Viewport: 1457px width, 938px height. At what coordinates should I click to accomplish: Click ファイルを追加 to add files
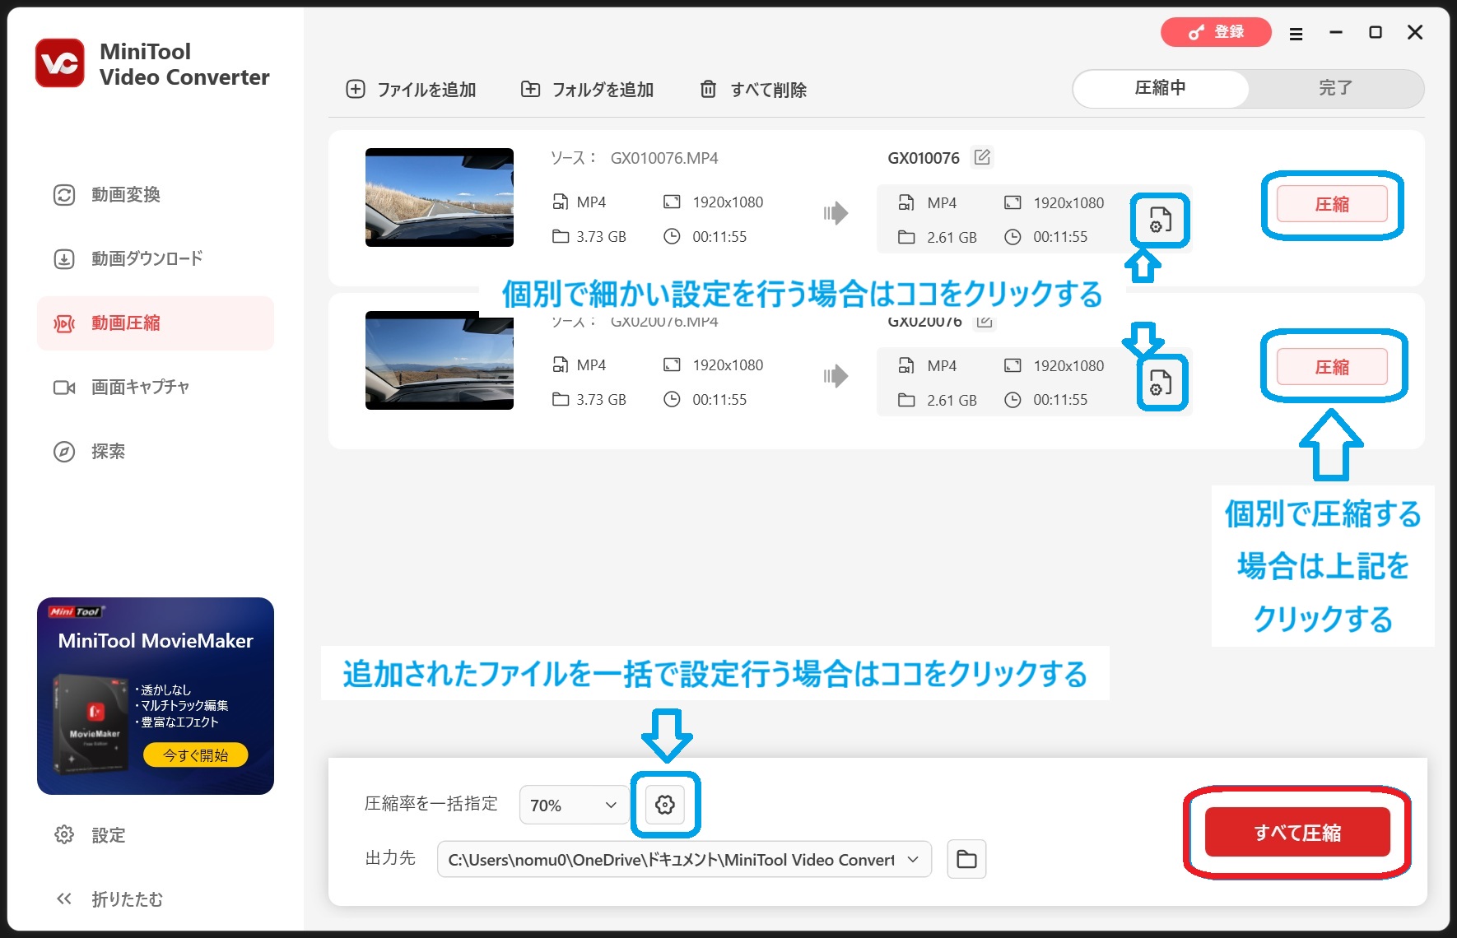(x=412, y=90)
